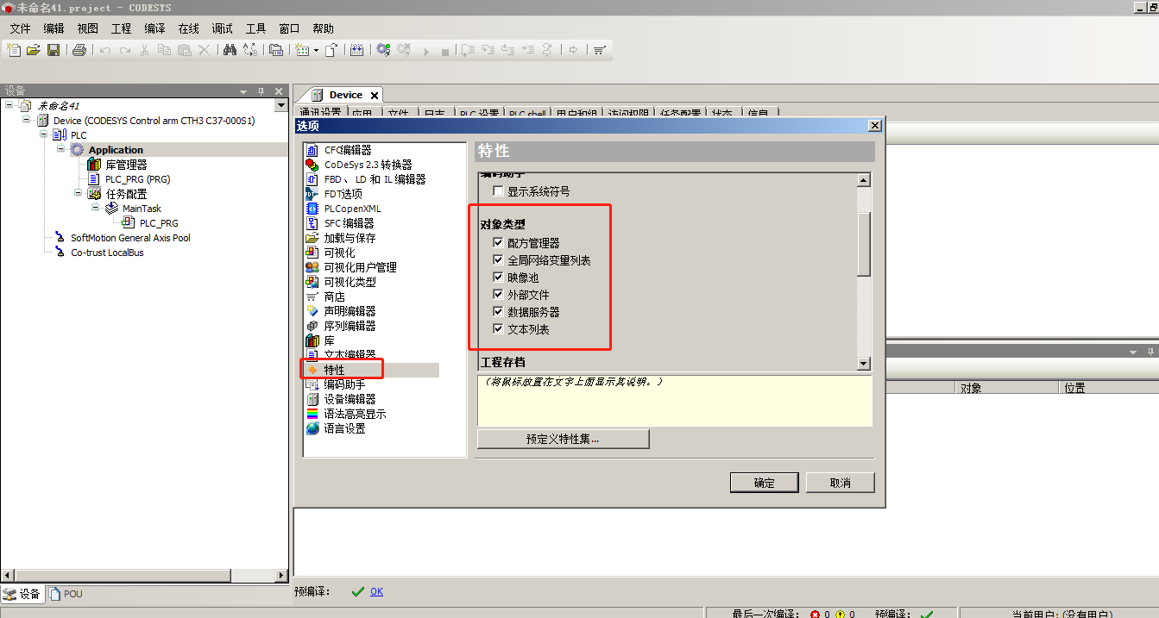This screenshot has width=1159, height=618.
Task: Click the New Project toolbar icon
Action: 14,50
